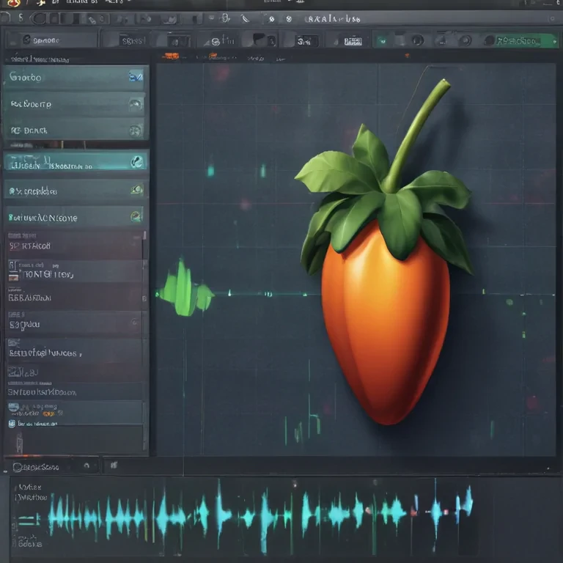This screenshot has height=563, width=563.
Task: Select the highlighted teal row in left panel
Action: click(76, 162)
